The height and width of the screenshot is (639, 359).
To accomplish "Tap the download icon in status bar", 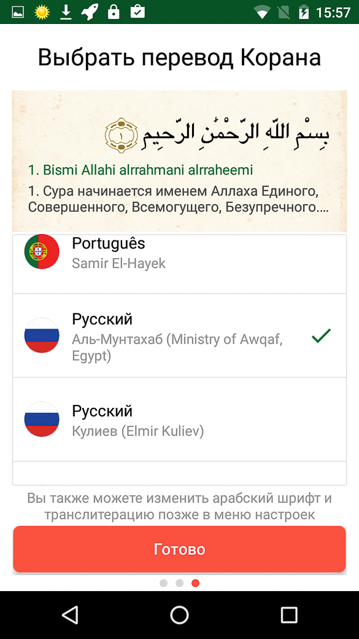I will [x=66, y=13].
